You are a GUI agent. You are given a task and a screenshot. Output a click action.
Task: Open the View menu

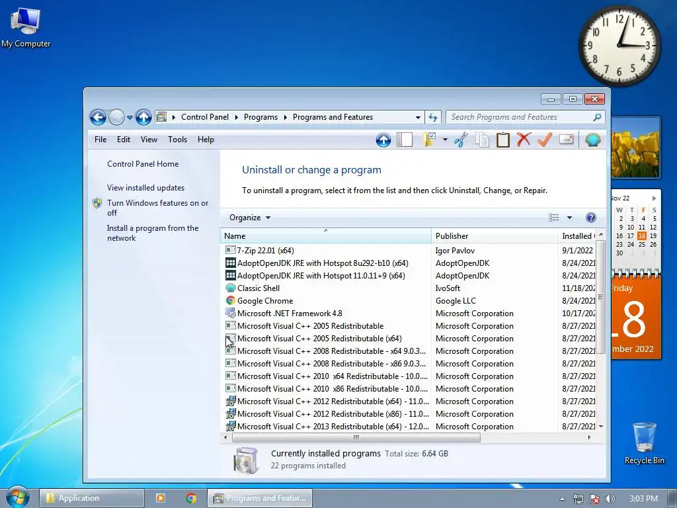(x=149, y=140)
